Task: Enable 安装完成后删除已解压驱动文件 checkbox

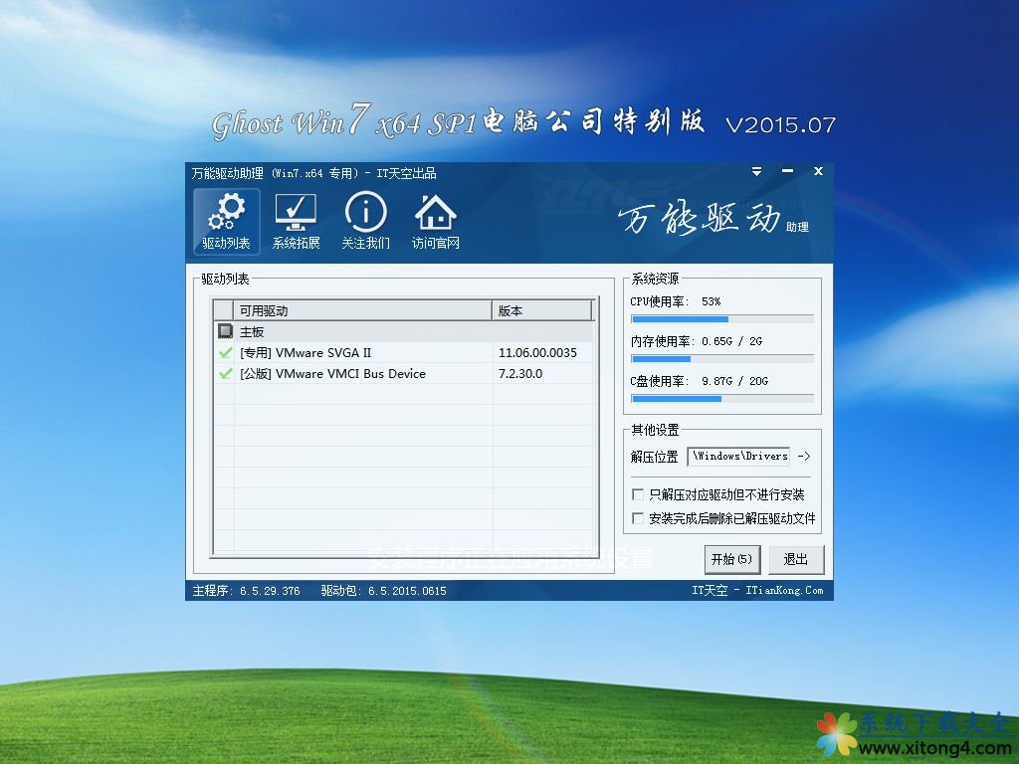Action: tap(638, 518)
